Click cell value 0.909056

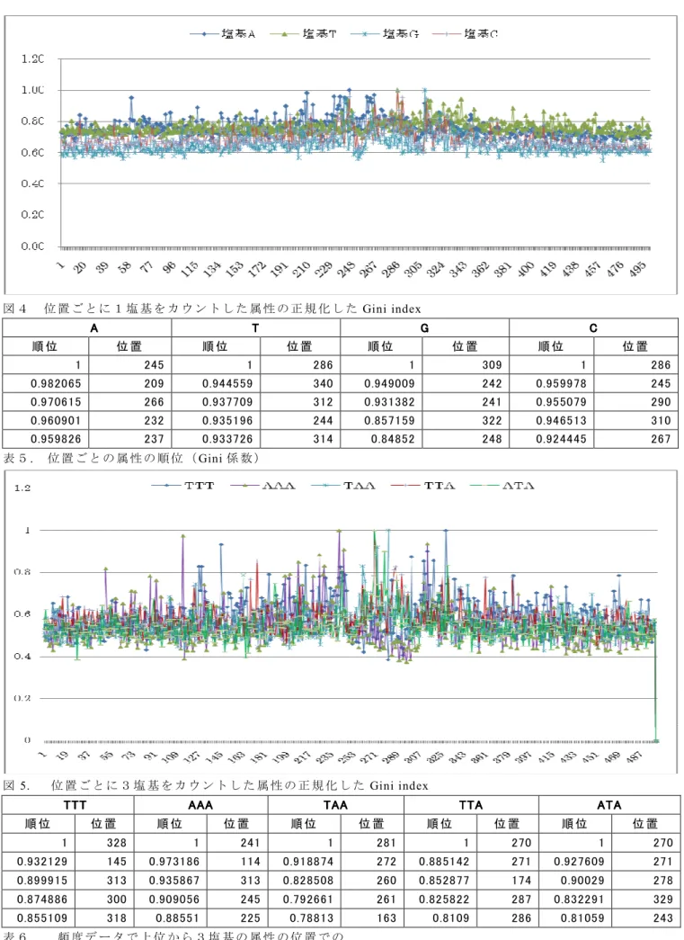point(174,900)
